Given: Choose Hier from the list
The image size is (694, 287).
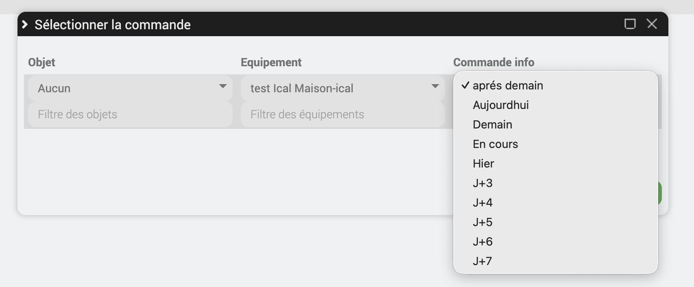Looking at the screenshot, I should [483, 163].
